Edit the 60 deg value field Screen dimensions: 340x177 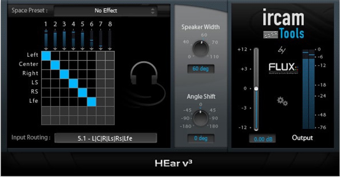pos(201,69)
